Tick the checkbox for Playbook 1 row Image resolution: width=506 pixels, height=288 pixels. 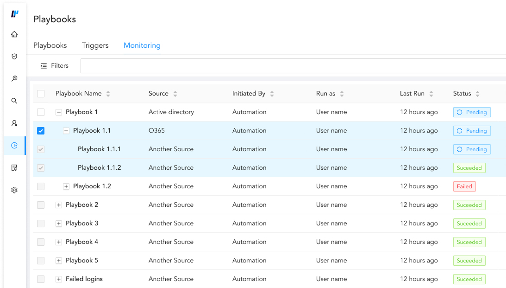(41, 112)
